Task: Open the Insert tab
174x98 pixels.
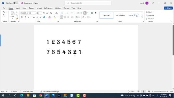Action: pos(18,8)
